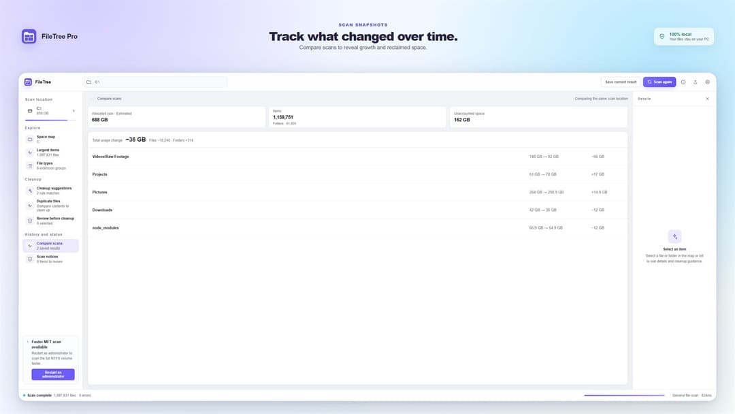Click the Compare scans heading label

109,99
